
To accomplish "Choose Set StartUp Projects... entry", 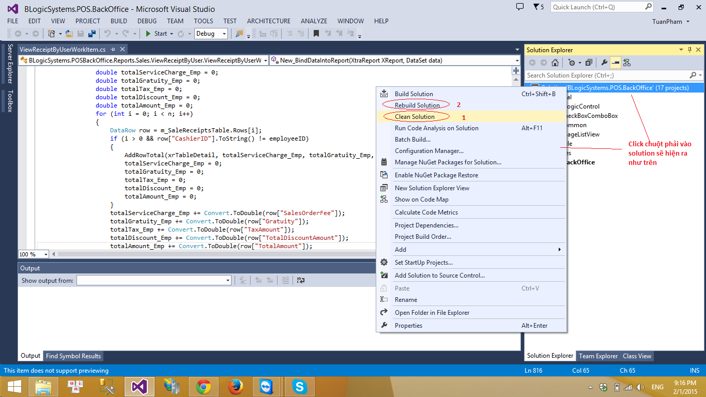I will click(x=471, y=263).
